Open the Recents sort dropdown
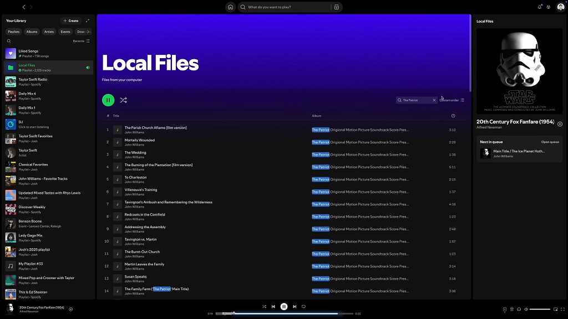 click(x=81, y=41)
